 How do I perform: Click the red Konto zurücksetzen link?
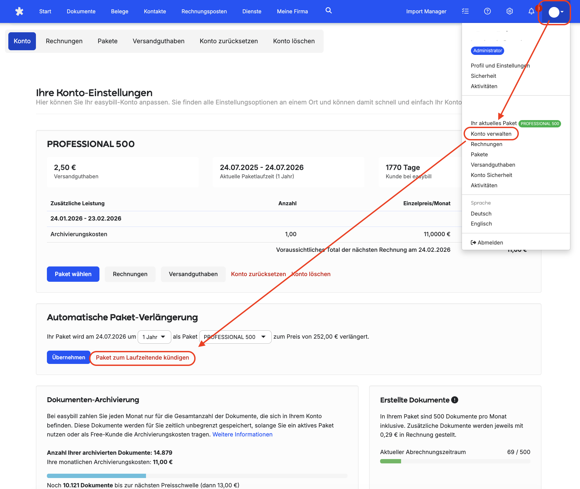[258, 274]
